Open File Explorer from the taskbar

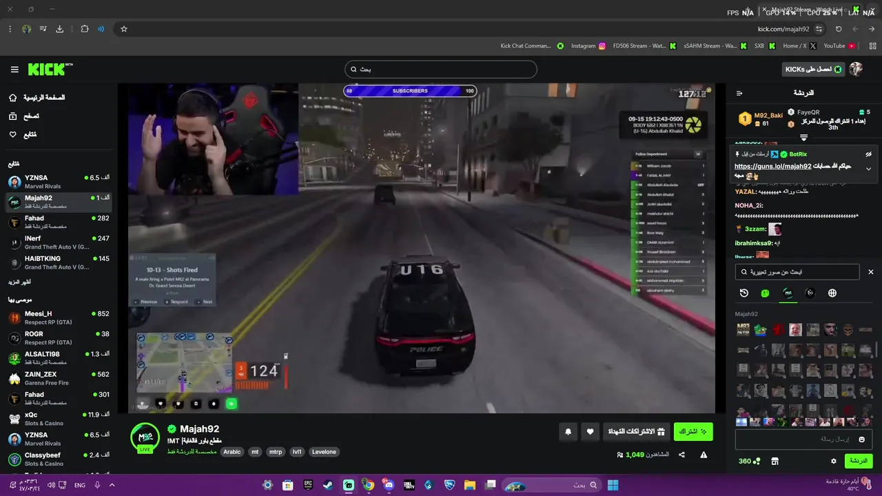coord(469,485)
